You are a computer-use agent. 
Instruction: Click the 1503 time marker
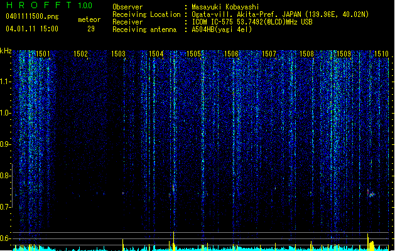pos(118,53)
